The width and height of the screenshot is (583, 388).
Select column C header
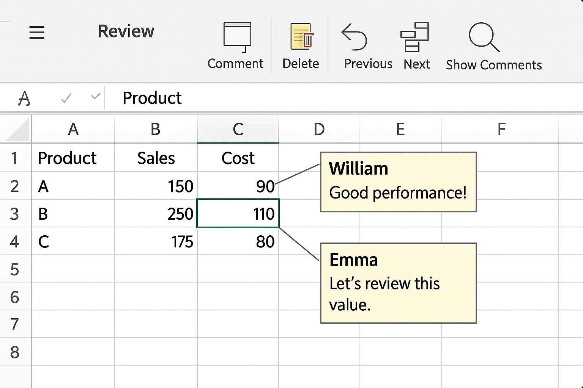coord(238,129)
